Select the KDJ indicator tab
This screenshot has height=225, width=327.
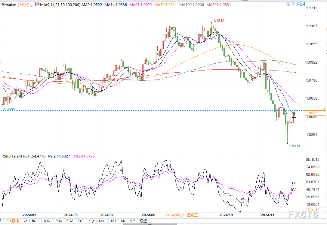(92, 221)
